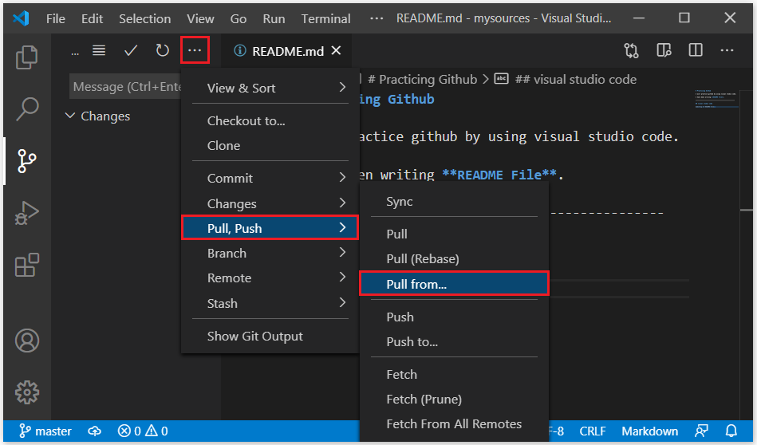Click Publish to cloud icon in status bar

pyautogui.click(x=95, y=431)
